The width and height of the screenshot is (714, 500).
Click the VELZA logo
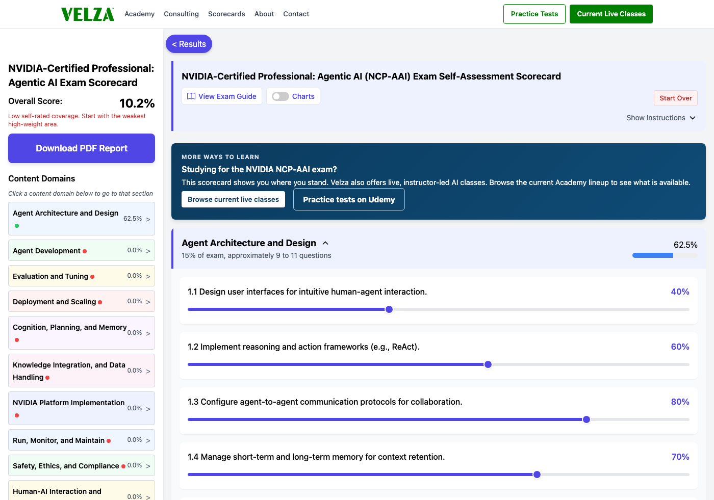[x=88, y=14]
